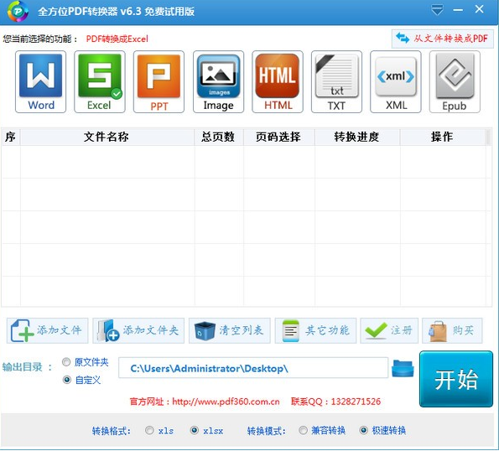Open the output directory folder browser icon

[403, 368]
